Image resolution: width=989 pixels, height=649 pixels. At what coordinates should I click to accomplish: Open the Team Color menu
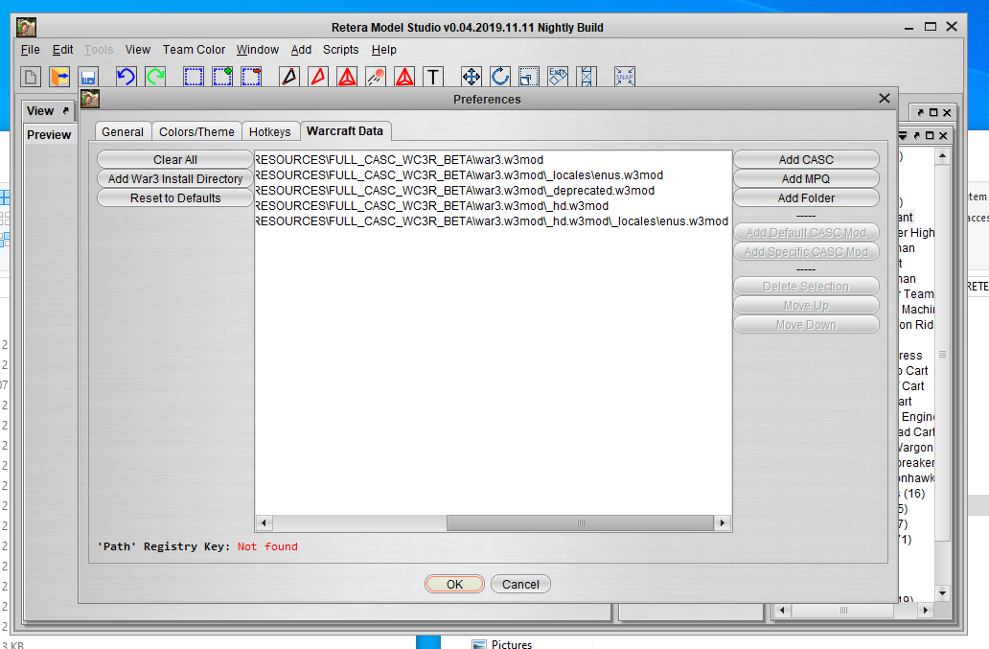[194, 50]
